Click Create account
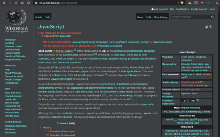220x137 pixels. click(x=199, y=9)
